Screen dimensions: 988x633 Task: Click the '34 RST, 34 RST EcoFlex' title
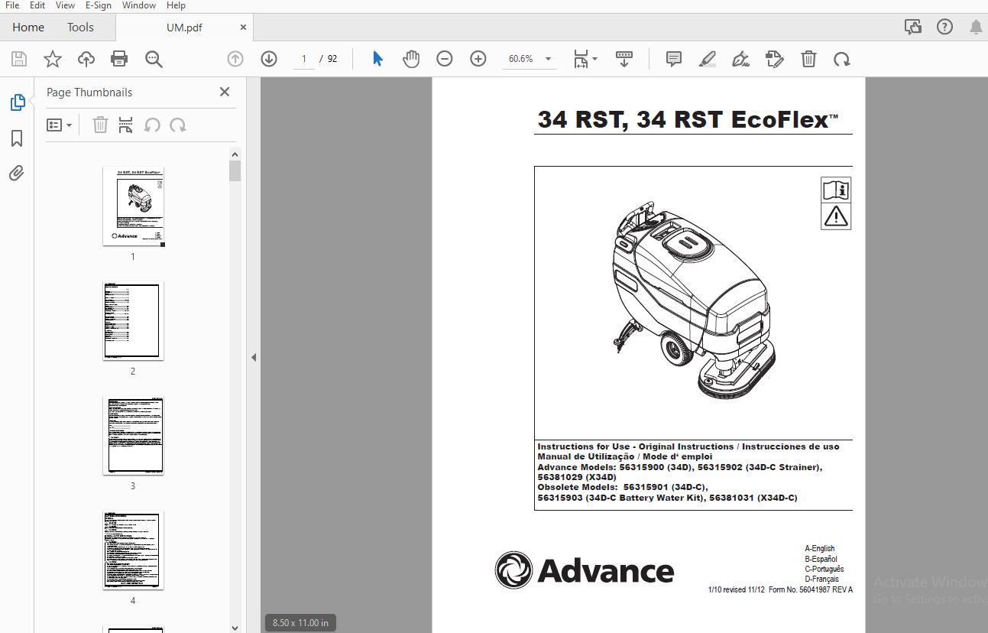click(x=688, y=119)
